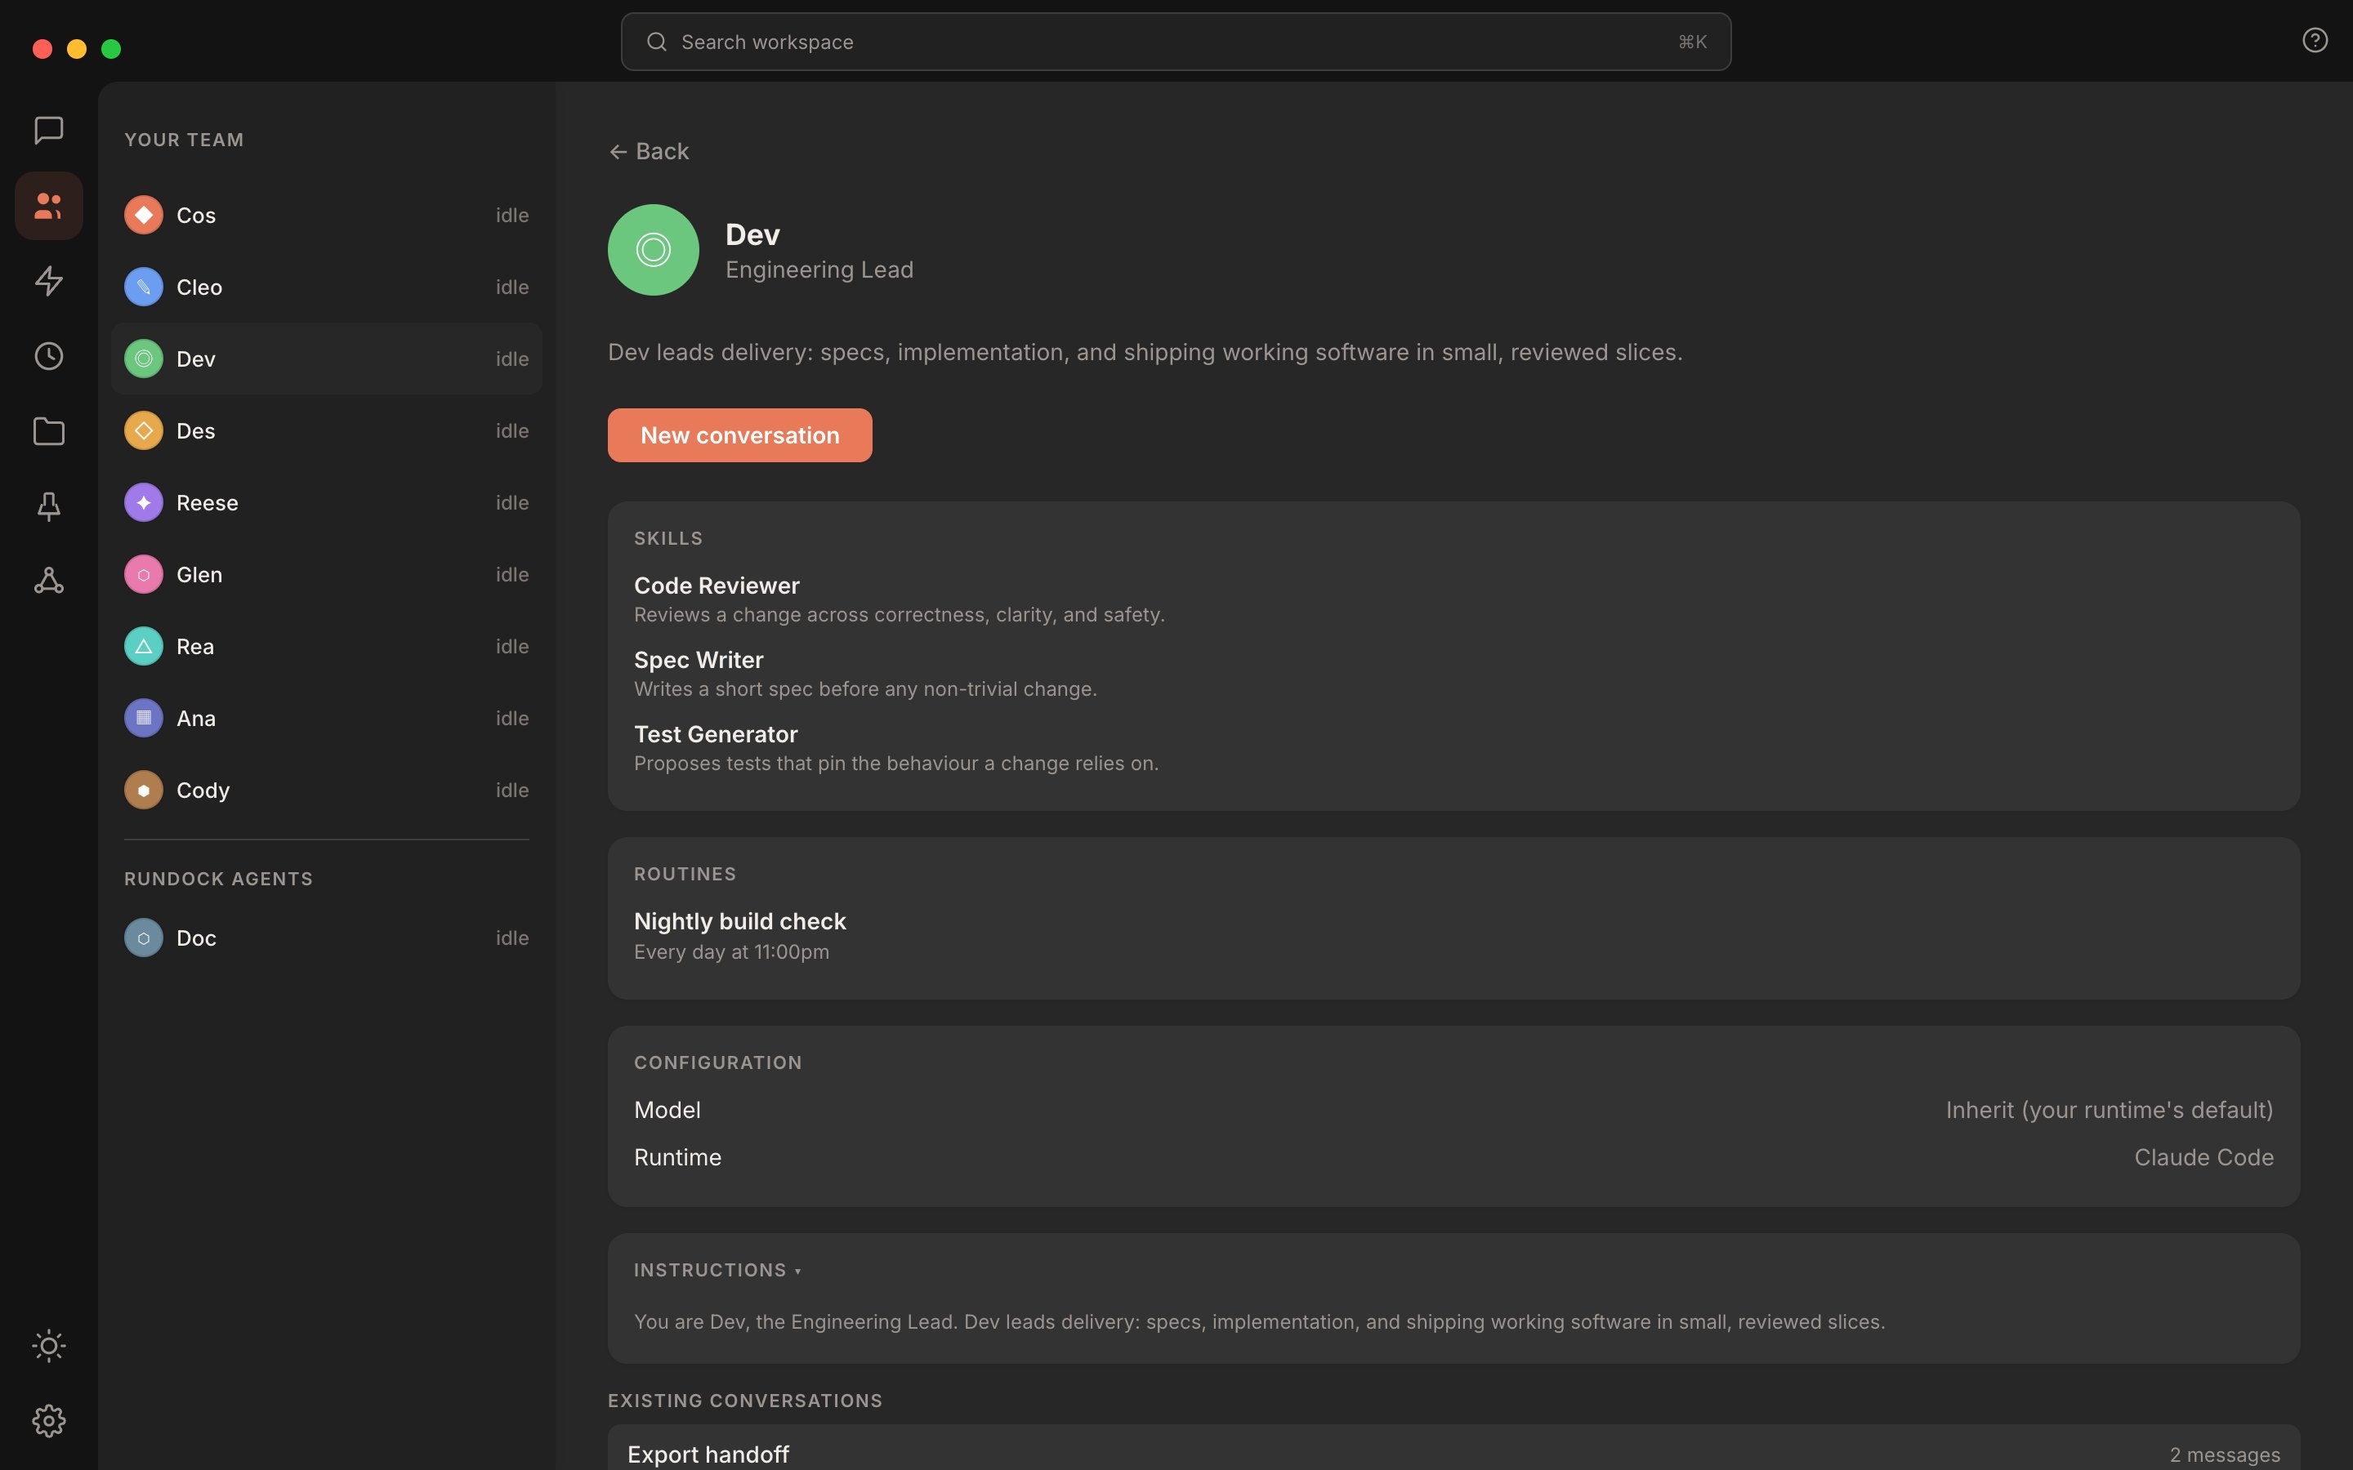Viewport: 2353px width, 1470px height.
Task: Open the folder files sidebar icon
Action: [49, 430]
